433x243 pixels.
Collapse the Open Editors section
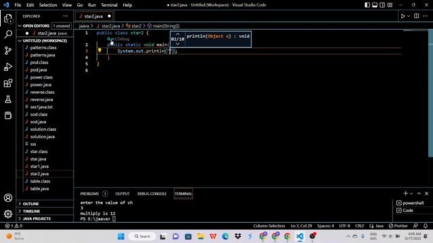point(36,26)
